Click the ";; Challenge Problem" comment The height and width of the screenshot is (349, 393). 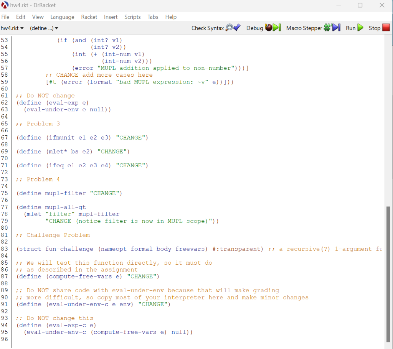[x=53, y=235]
